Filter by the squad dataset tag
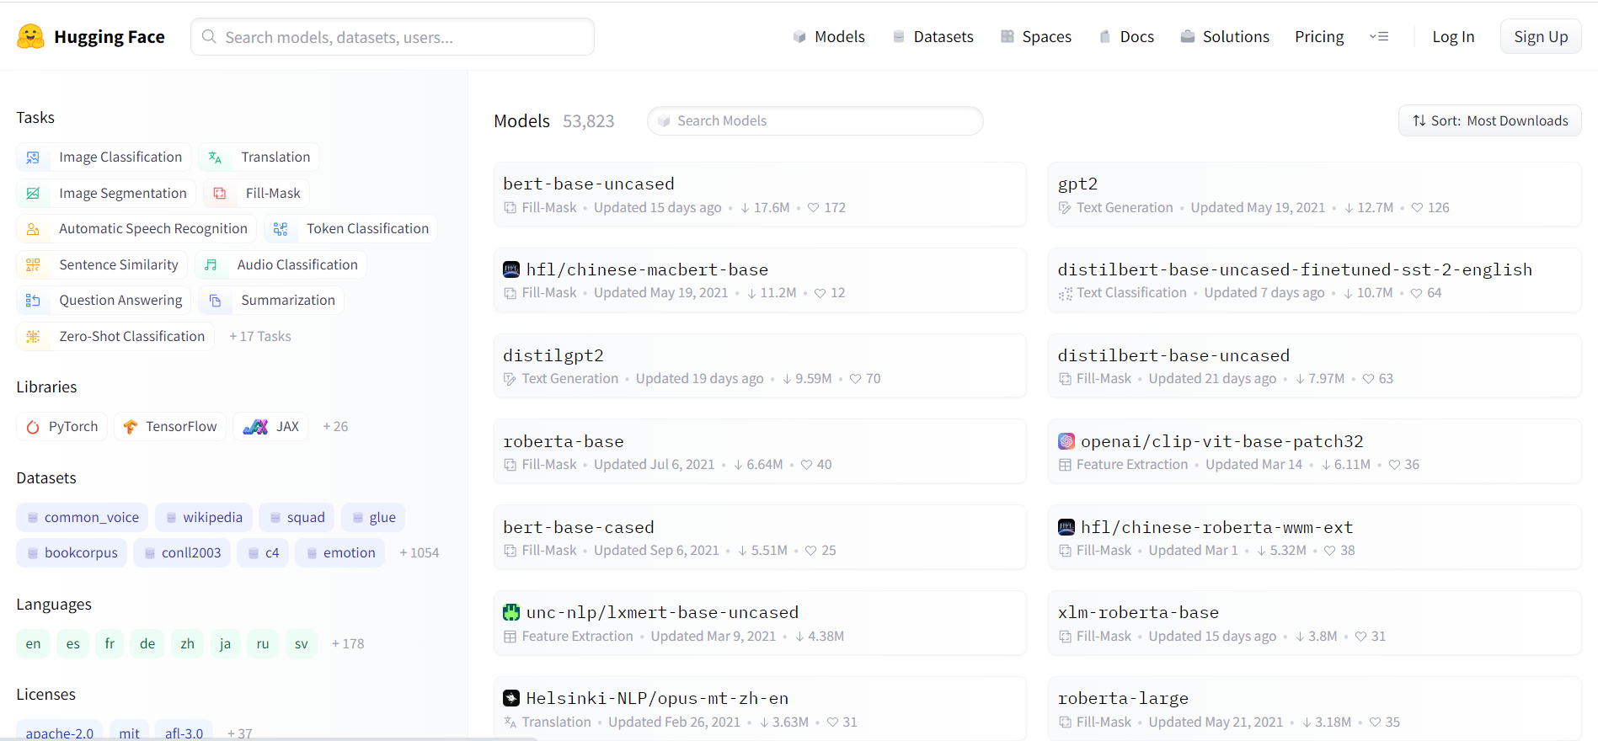Screen dimensions: 1598x741 coord(297,517)
